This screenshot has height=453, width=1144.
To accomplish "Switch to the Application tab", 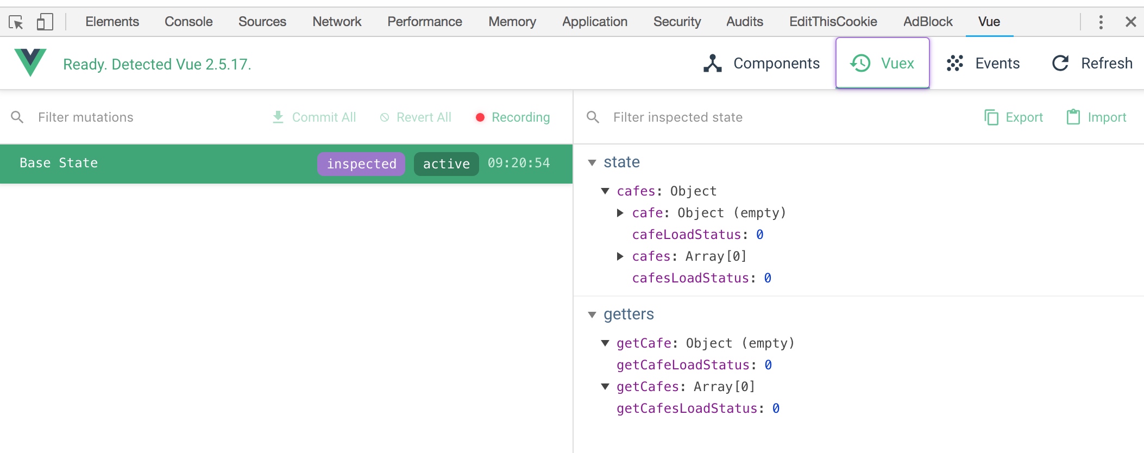I will coord(595,22).
